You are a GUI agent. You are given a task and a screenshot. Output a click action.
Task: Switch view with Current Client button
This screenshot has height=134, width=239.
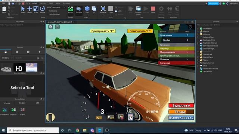coord(138,11)
